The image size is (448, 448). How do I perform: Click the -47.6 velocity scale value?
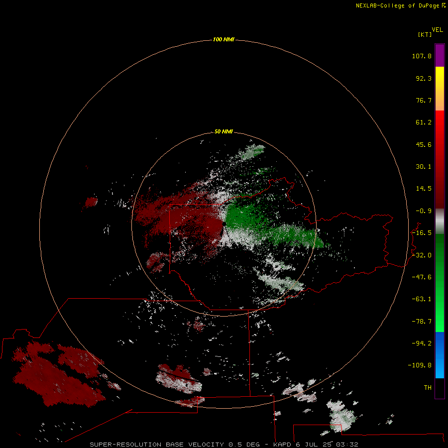pyautogui.click(x=422, y=277)
